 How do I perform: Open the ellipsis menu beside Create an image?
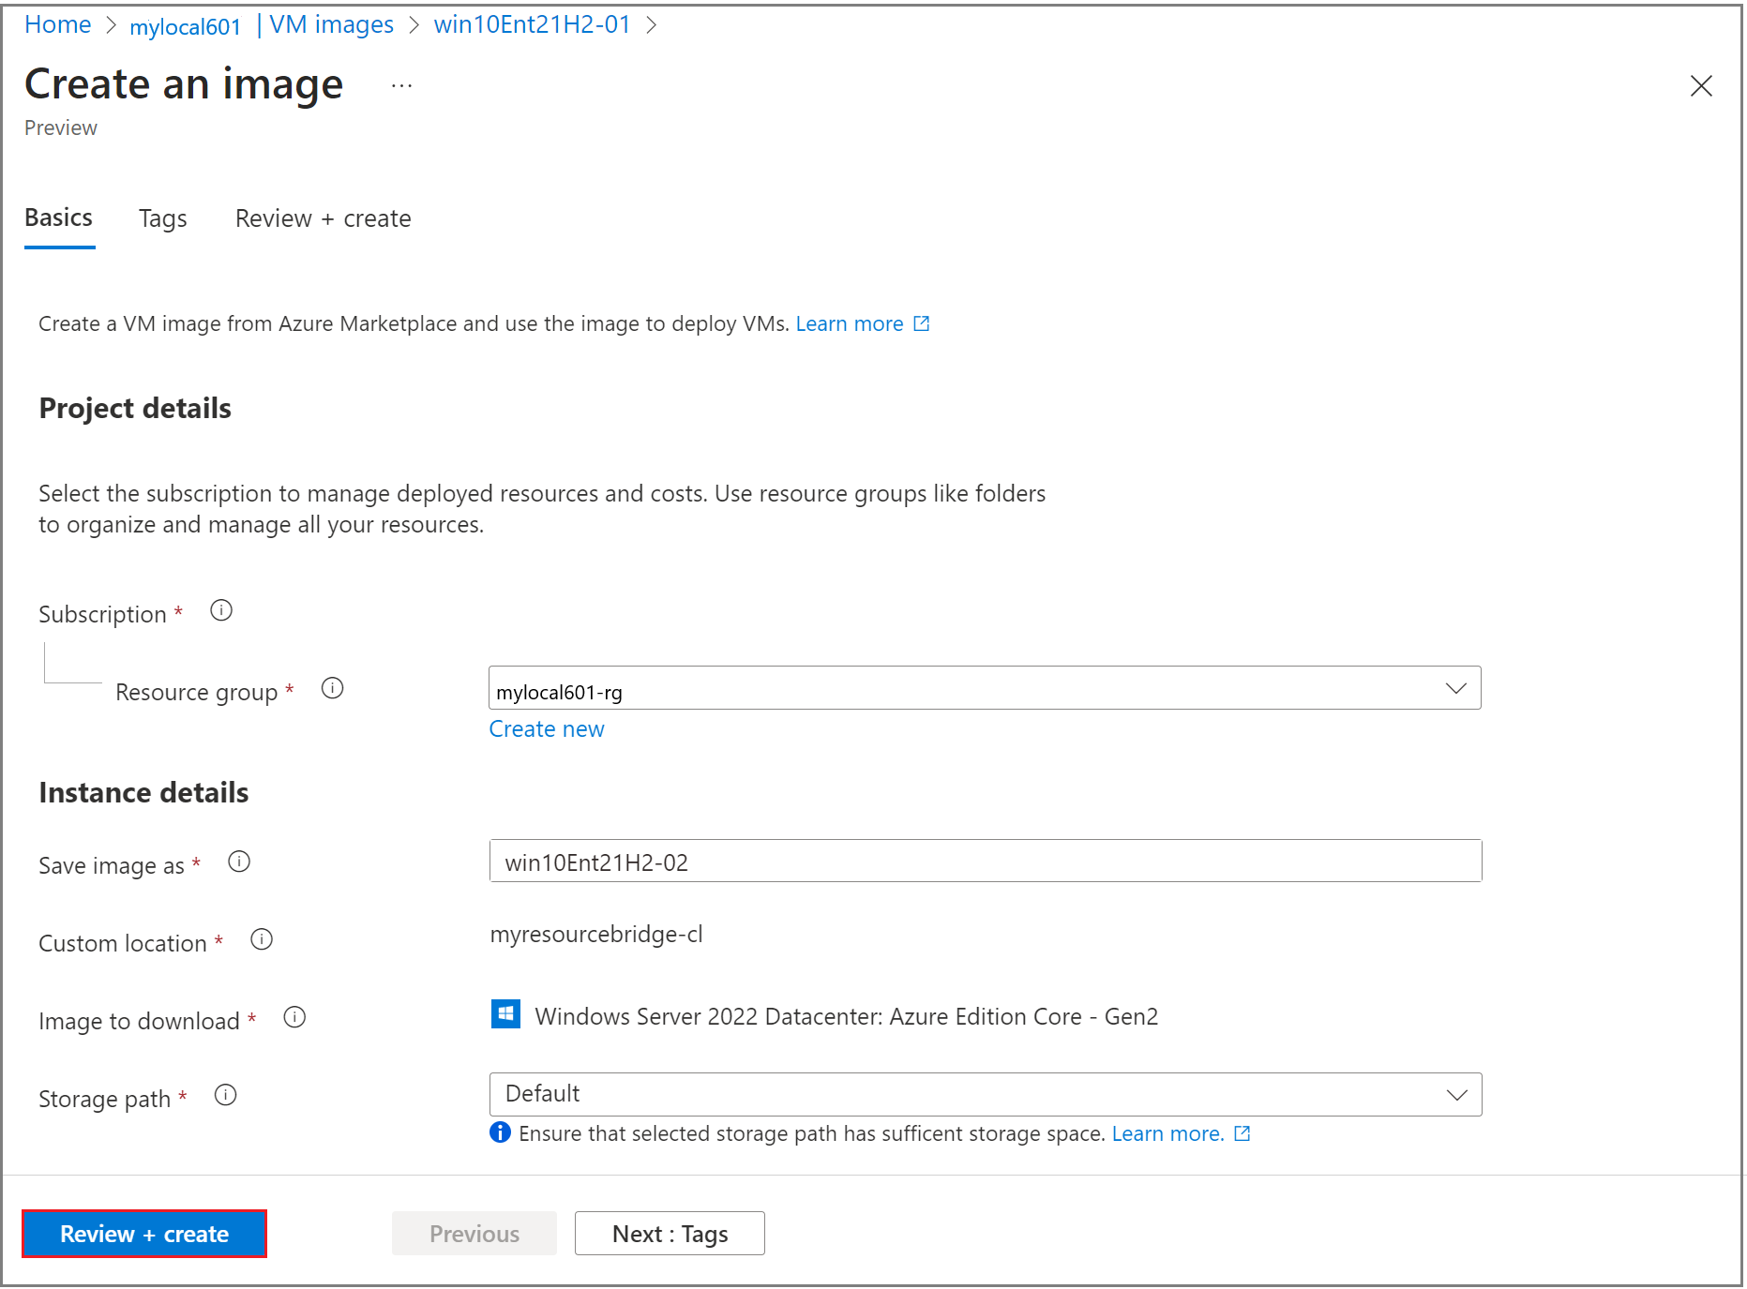point(401,83)
